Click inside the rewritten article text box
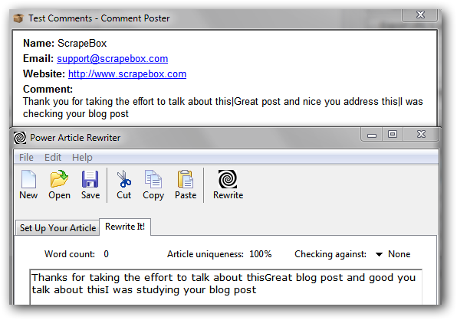This screenshot has height=320, width=457. click(x=226, y=287)
